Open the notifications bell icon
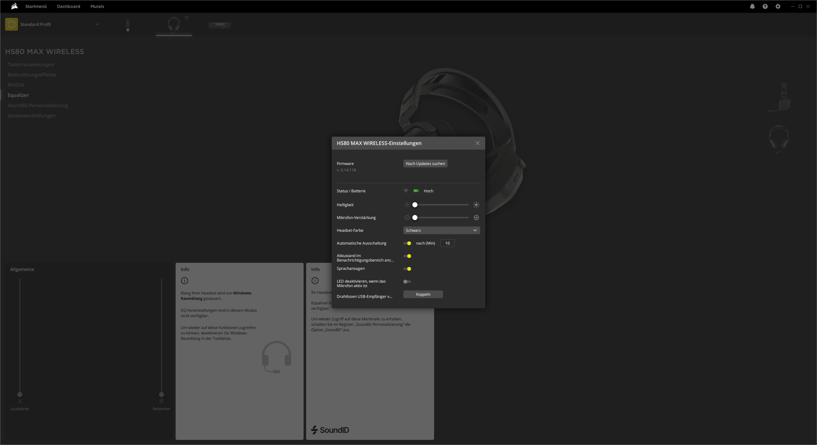This screenshot has height=445, width=817. pos(752,6)
